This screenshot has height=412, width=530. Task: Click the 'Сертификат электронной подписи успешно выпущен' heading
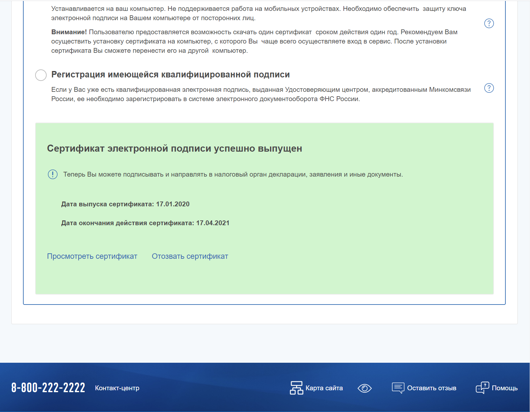pos(174,148)
